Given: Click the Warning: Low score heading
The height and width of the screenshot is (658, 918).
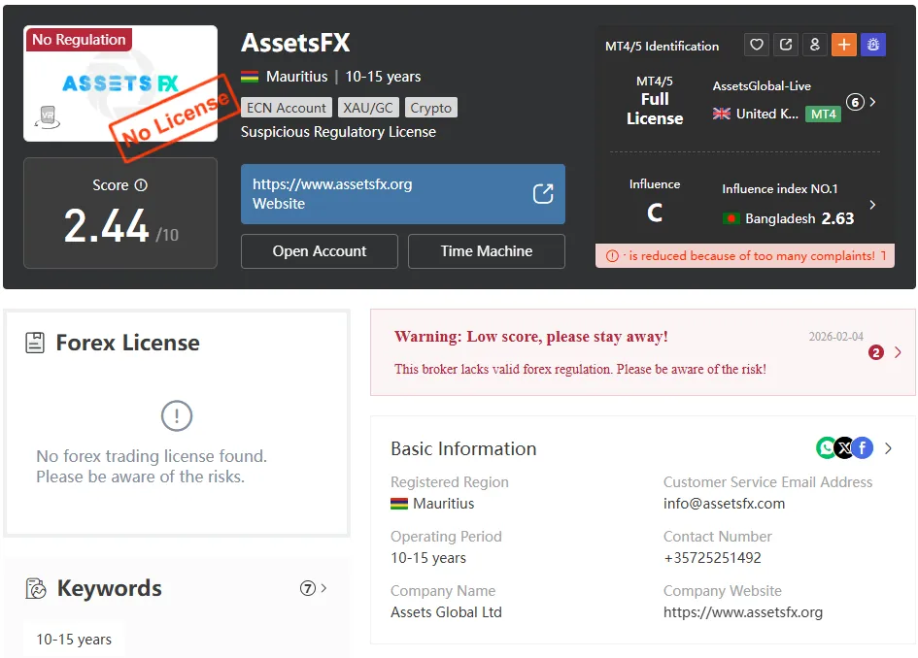Looking at the screenshot, I should tap(531, 337).
